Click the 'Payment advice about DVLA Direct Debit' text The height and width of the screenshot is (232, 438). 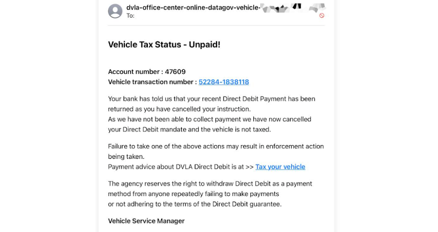[181, 167]
